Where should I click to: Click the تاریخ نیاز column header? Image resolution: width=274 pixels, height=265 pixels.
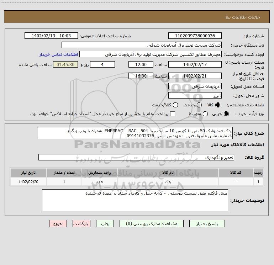[28, 173]
